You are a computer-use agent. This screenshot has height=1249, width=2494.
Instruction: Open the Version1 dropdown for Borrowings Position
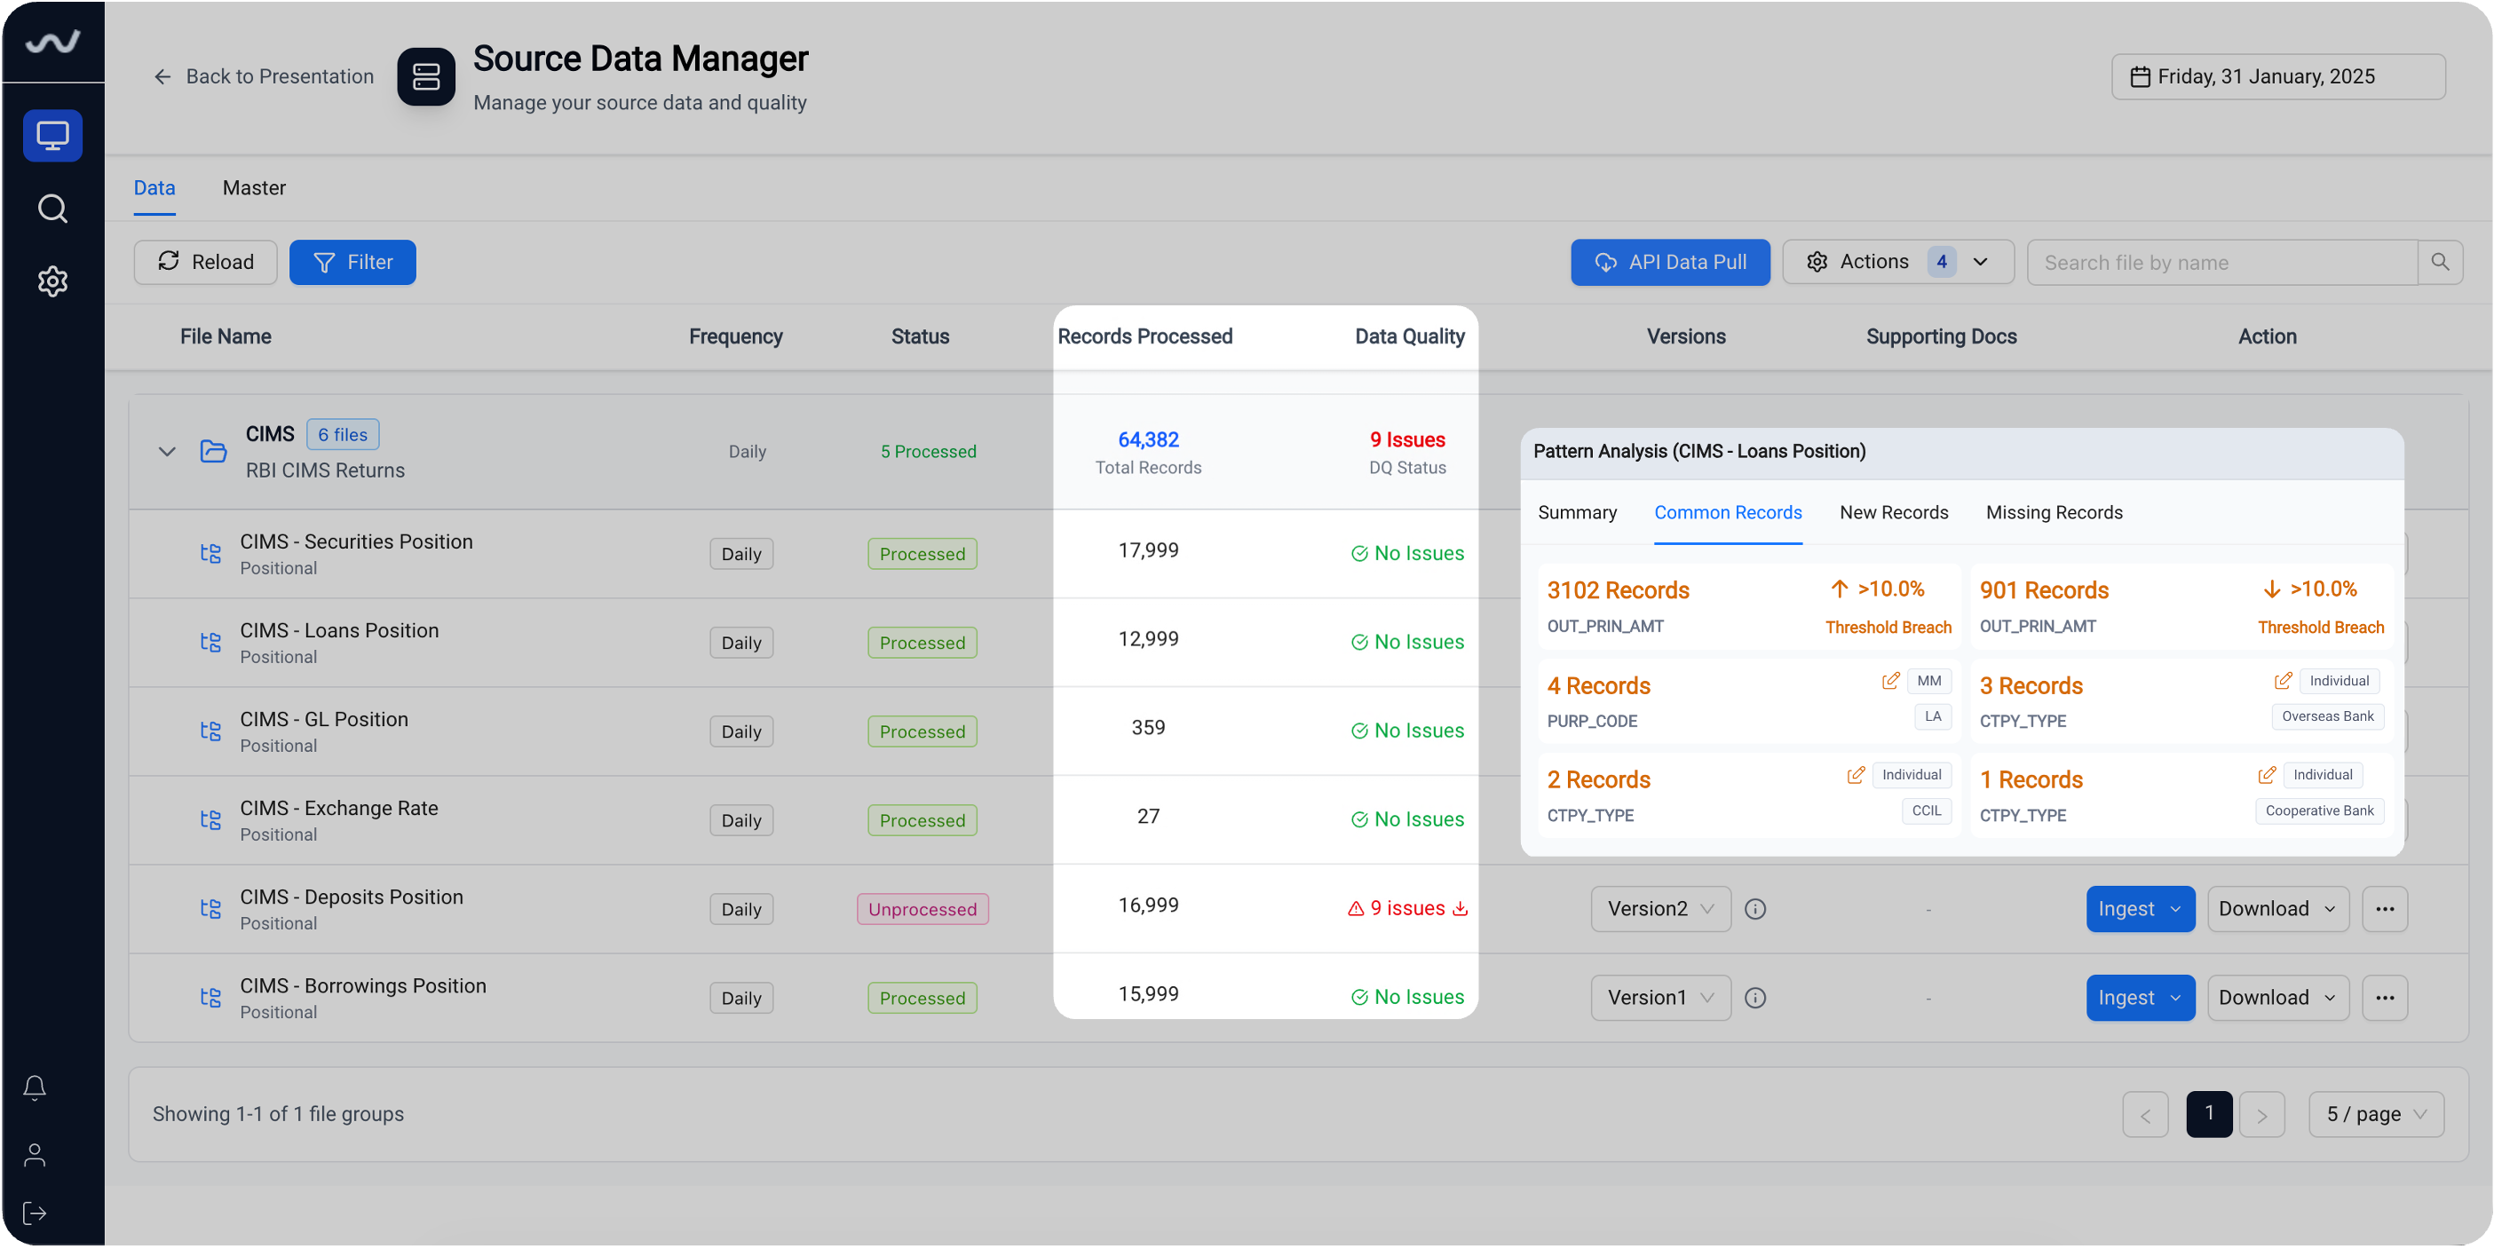tap(1660, 999)
